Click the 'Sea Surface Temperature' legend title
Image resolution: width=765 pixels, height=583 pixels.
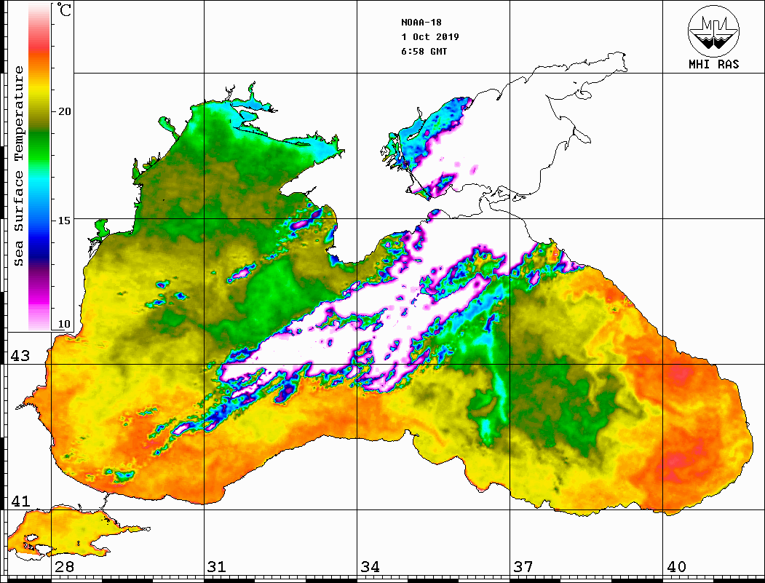click(x=18, y=167)
